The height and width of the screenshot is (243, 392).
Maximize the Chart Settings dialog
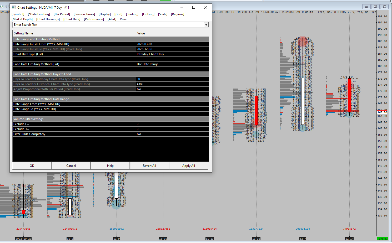(194, 7)
